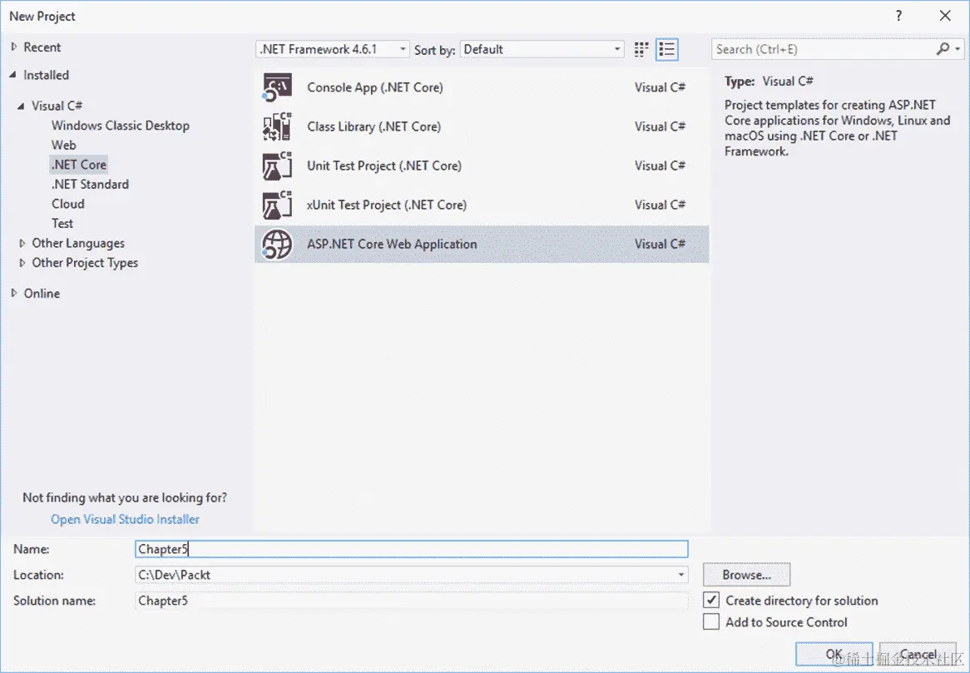Screen dimensions: 970x673
Task: Click the Console App (.NET Core) template icon
Action: (x=277, y=87)
